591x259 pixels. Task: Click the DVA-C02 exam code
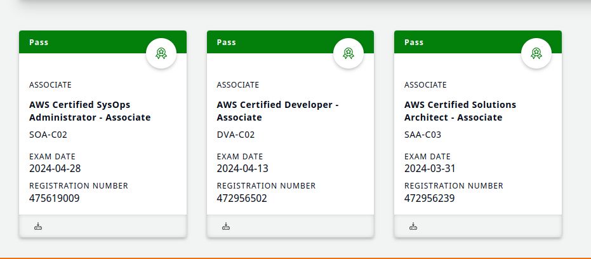click(236, 135)
